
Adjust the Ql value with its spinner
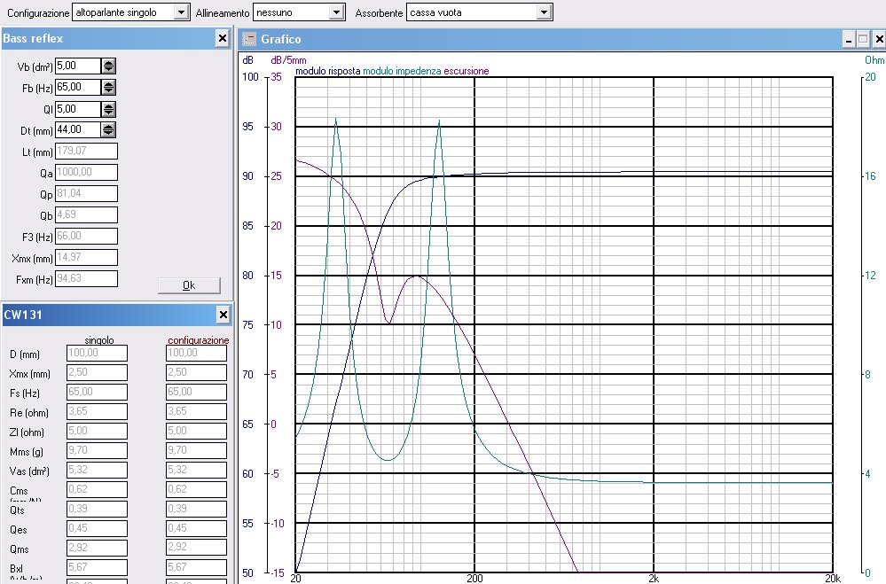108,108
